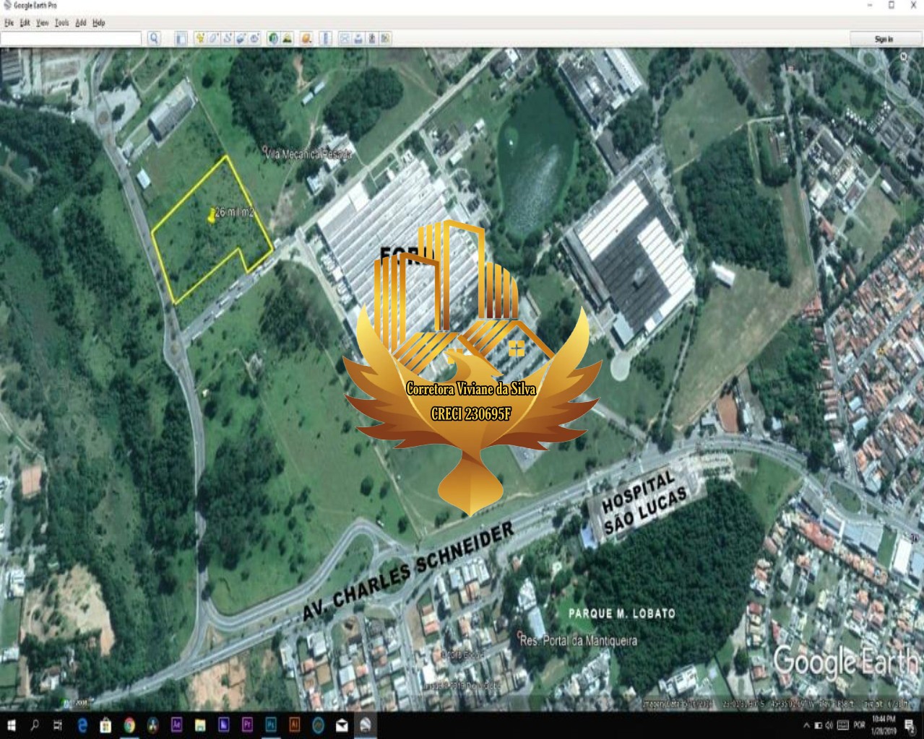Add a placemark with the yellow pin icon
924x739 pixels.
point(199,40)
